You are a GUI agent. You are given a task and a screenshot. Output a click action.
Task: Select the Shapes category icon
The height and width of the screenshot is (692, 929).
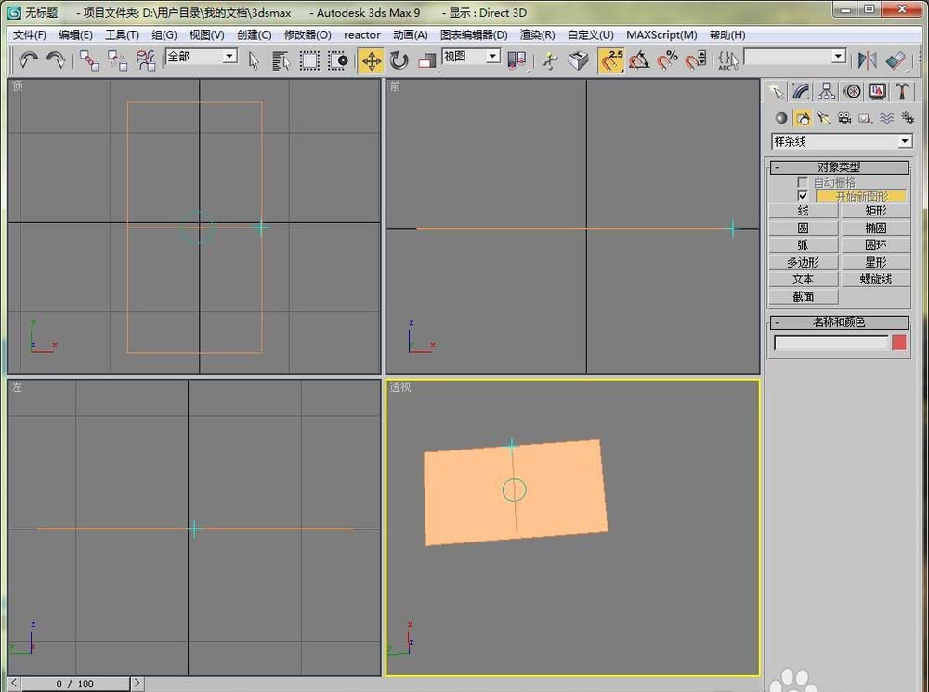803,118
